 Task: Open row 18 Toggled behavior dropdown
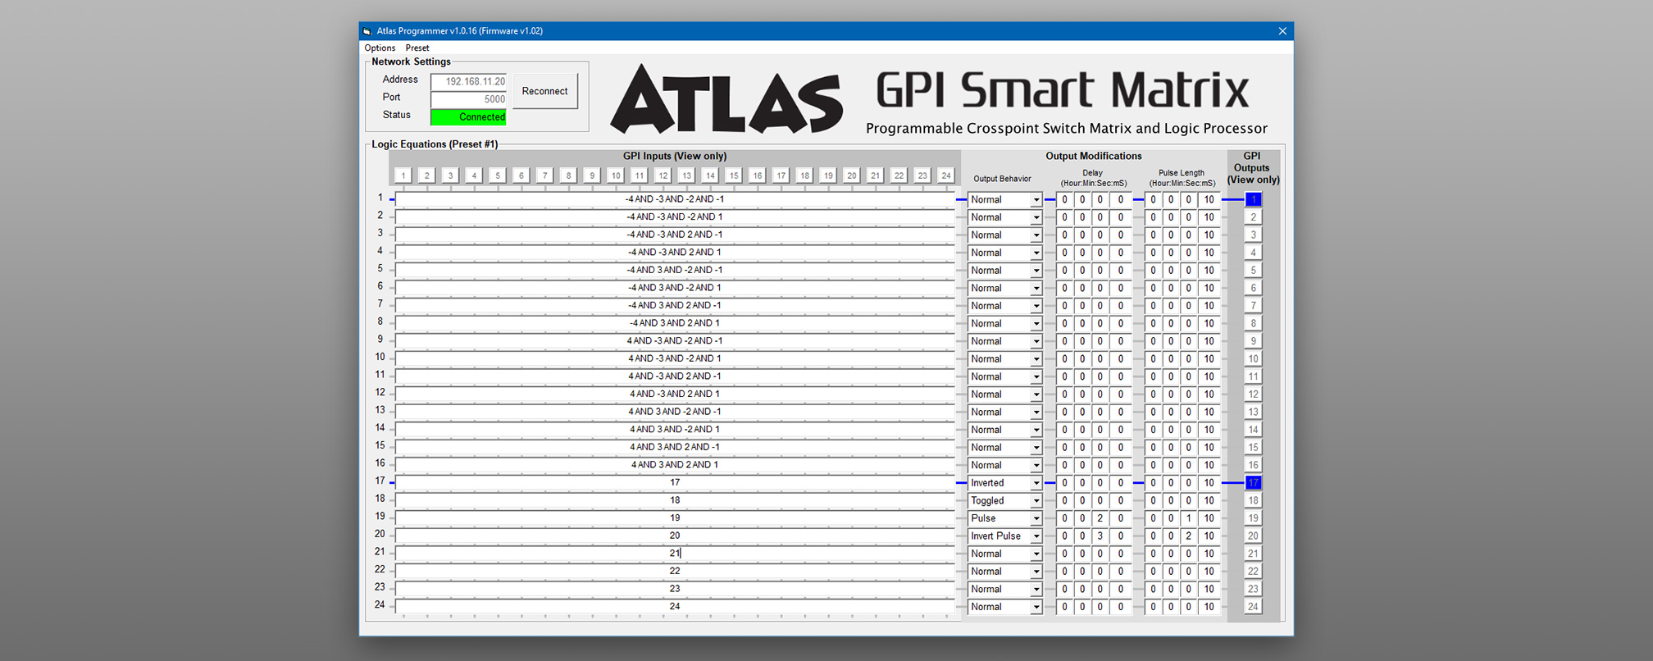pos(1004,500)
